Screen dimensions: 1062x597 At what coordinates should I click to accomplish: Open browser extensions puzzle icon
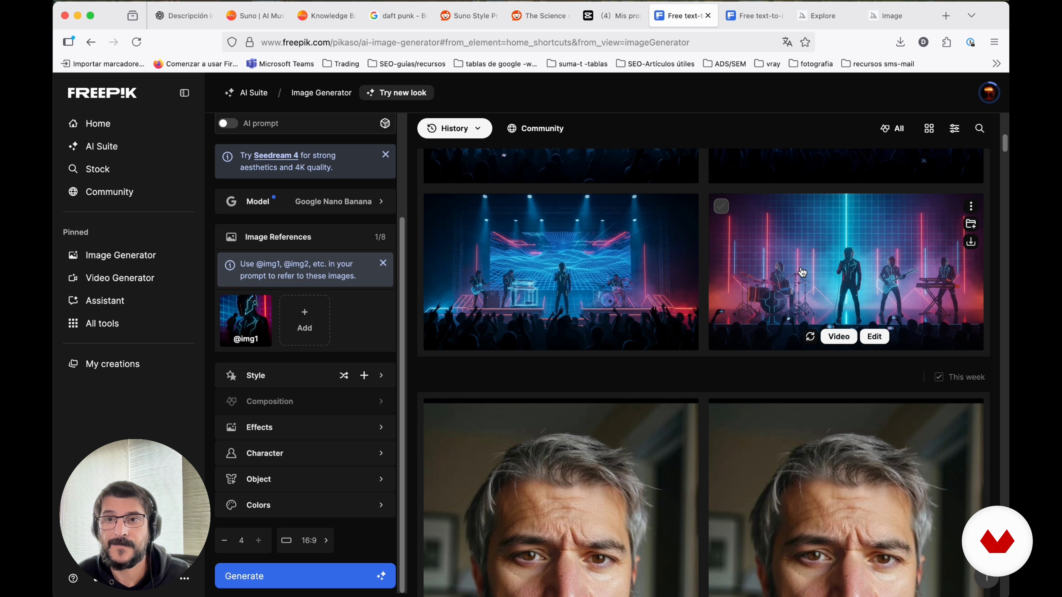(x=947, y=42)
